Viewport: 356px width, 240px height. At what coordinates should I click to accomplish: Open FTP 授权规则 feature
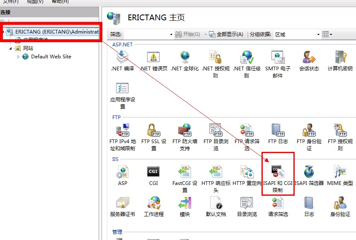[340, 137]
